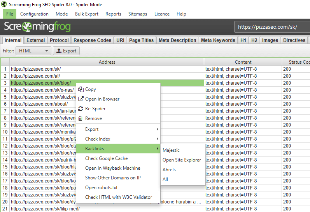Open the Licence menu

pos(162,14)
